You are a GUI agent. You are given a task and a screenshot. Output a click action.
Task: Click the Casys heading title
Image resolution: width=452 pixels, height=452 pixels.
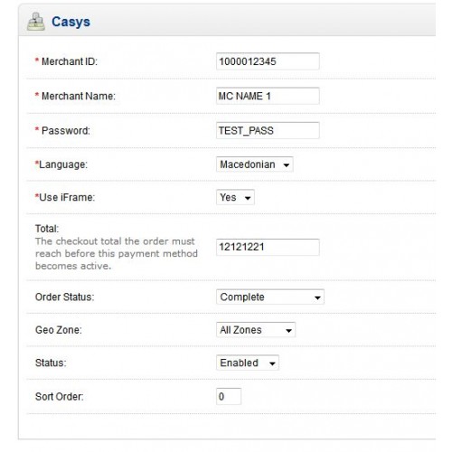click(x=71, y=22)
